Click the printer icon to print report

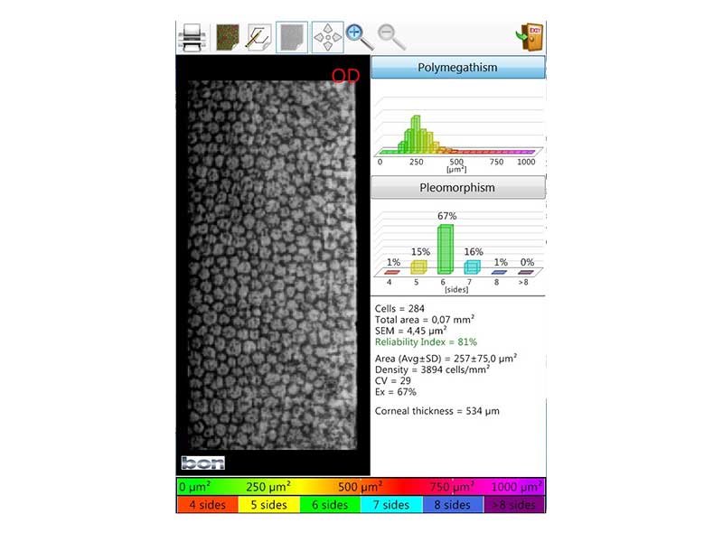click(192, 38)
